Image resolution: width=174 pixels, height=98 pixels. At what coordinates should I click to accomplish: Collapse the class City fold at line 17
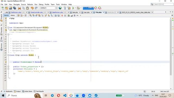coord(8,55)
